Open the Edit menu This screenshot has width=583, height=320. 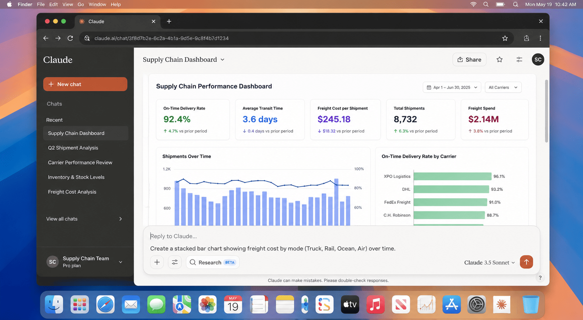[x=53, y=4]
